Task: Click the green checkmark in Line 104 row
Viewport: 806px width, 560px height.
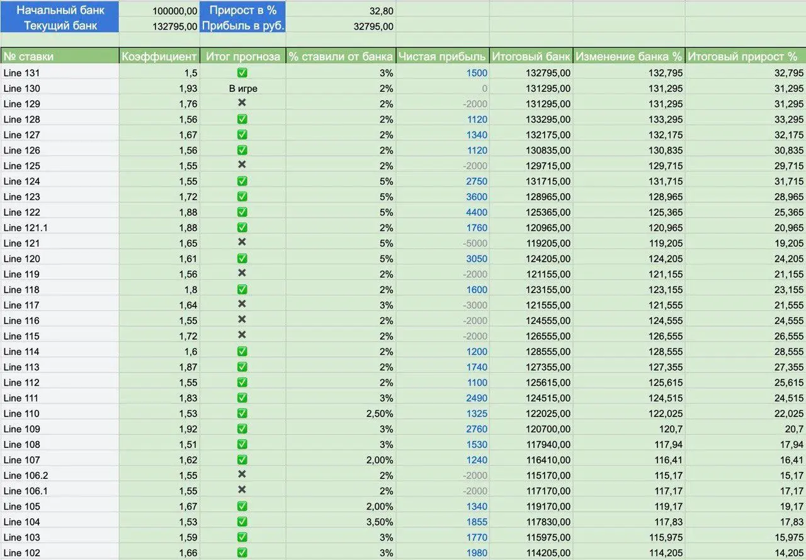Action: click(x=242, y=522)
